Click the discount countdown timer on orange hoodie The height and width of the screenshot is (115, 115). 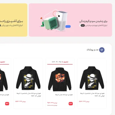57,62
